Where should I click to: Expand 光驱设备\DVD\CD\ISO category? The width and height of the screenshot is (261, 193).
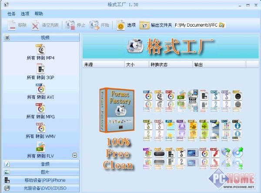tap(41, 188)
